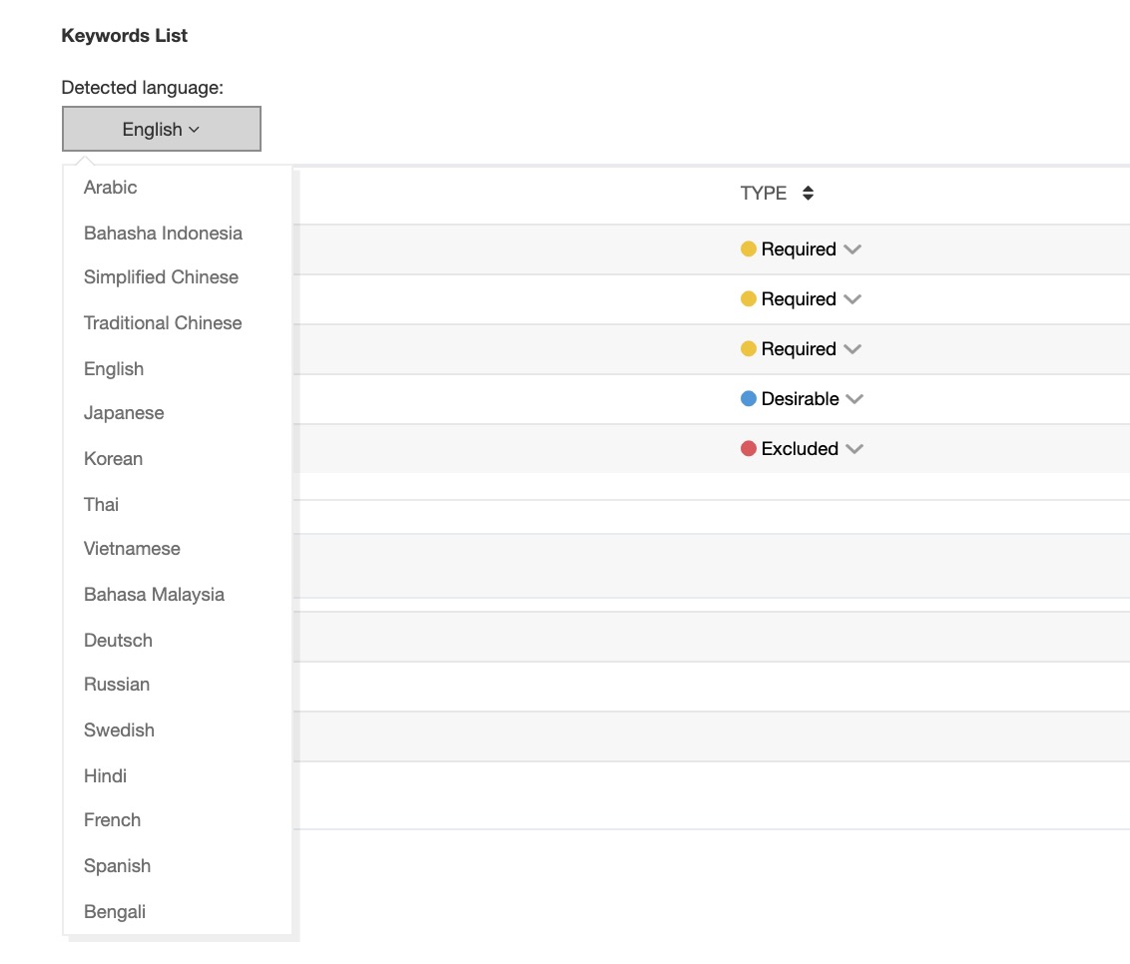The image size is (1130, 964).
Task: Select Simplified Chinese in the list
Action: (161, 277)
